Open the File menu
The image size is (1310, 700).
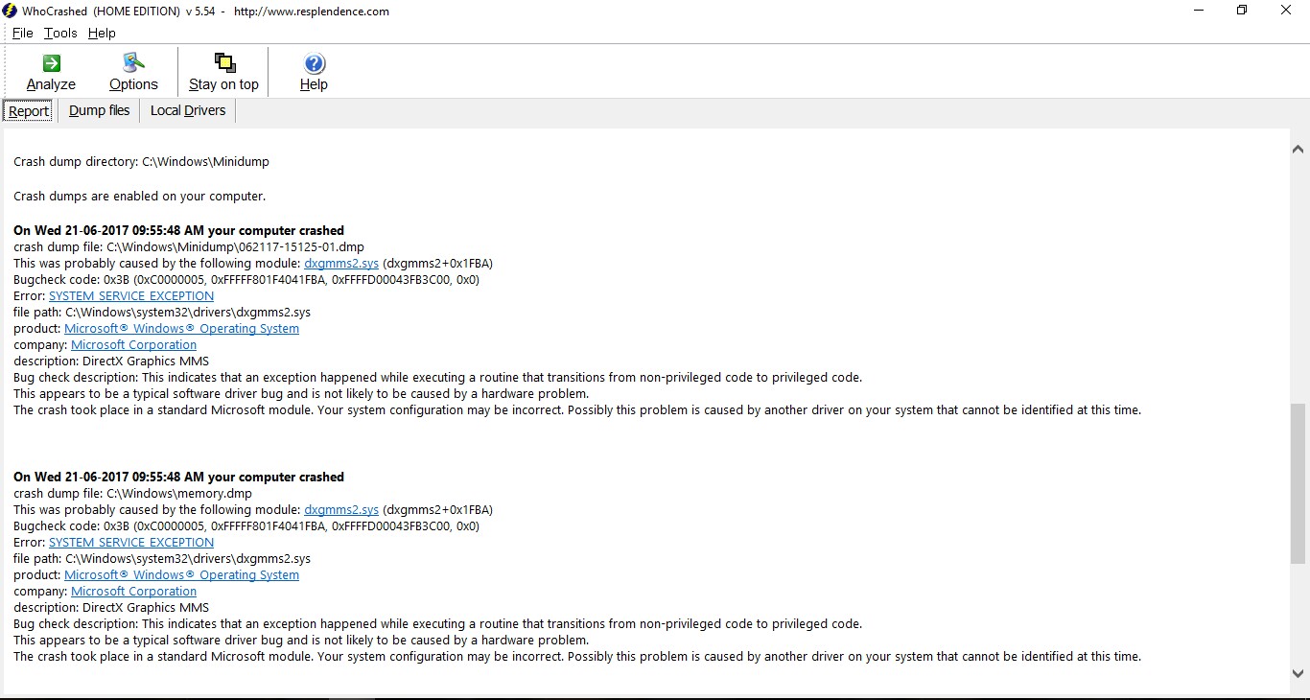[x=23, y=33]
